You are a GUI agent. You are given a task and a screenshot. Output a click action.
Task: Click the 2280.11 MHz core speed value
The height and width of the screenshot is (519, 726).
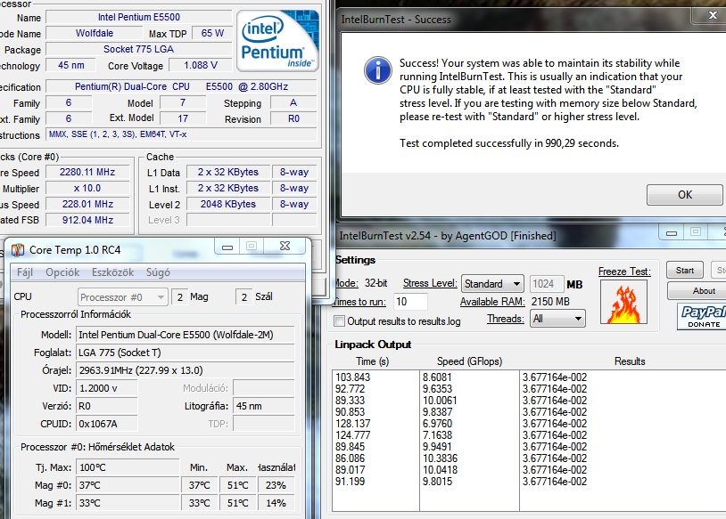pyautogui.click(x=87, y=172)
